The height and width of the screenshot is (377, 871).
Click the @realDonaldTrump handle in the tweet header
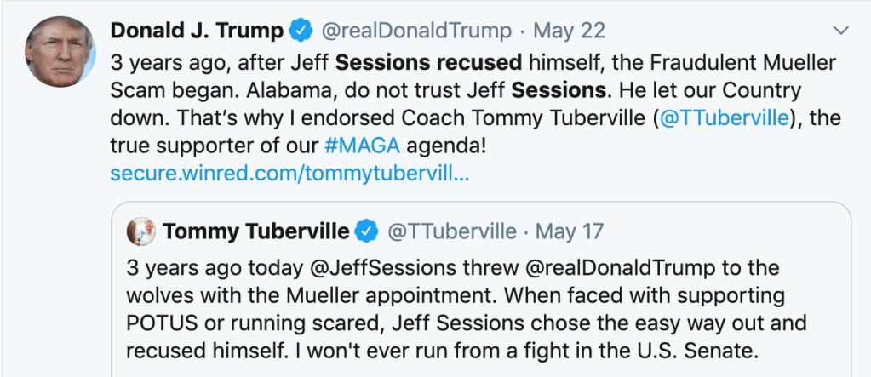pyautogui.click(x=415, y=31)
